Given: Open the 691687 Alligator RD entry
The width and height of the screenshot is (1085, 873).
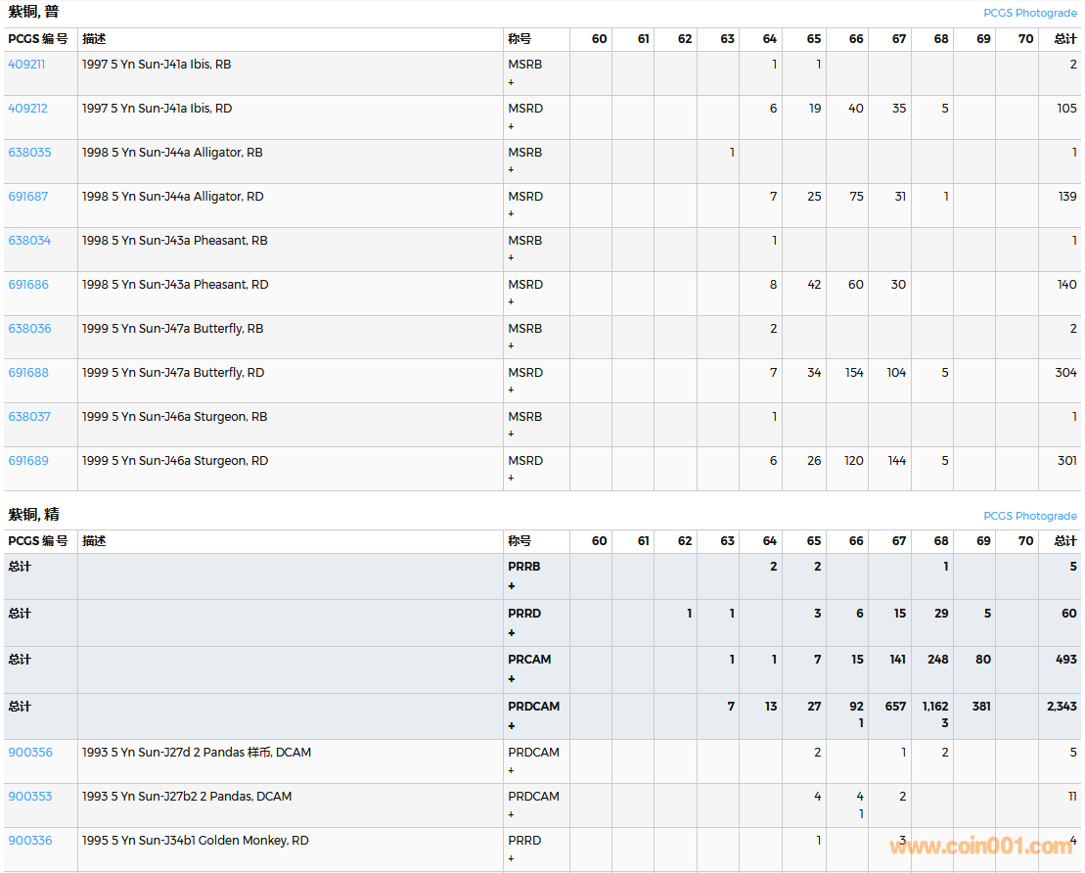Looking at the screenshot, I should coord(27,197).
